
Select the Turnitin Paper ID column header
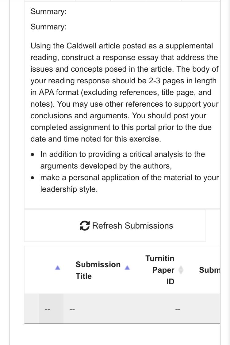tap(160, 270)
